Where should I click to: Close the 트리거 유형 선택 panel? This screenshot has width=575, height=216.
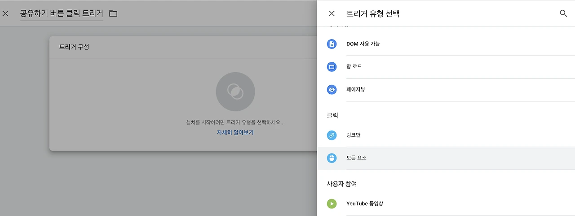332,13
